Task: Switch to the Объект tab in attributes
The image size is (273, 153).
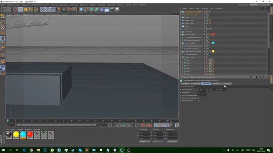Action: 206,84
